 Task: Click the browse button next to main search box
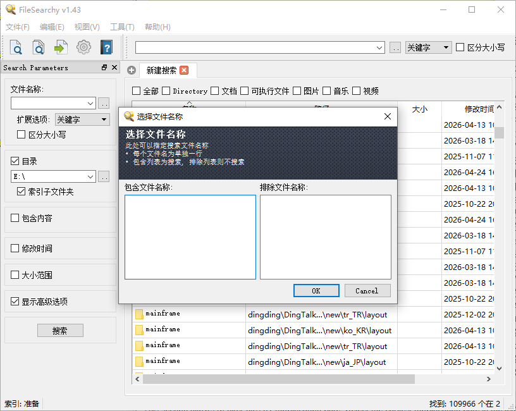[395, 47]
